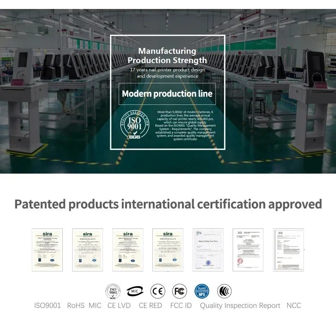Open the first sira certificate thumbnail
The image size is (336, 314).
click(47, 250)
